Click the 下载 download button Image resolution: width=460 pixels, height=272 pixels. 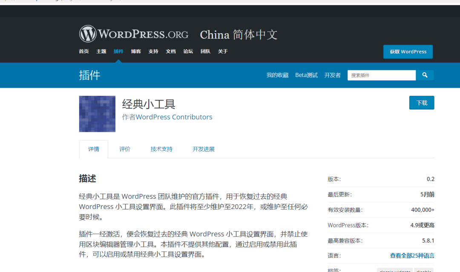[422, 103]
